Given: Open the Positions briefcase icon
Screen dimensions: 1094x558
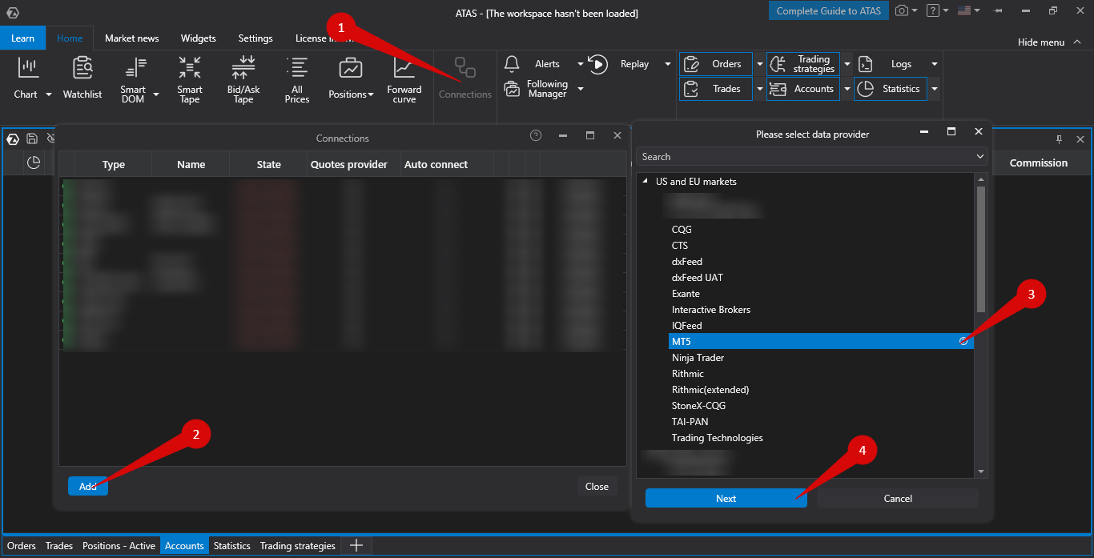Looking at the screenshot, I should pos(350,69).
